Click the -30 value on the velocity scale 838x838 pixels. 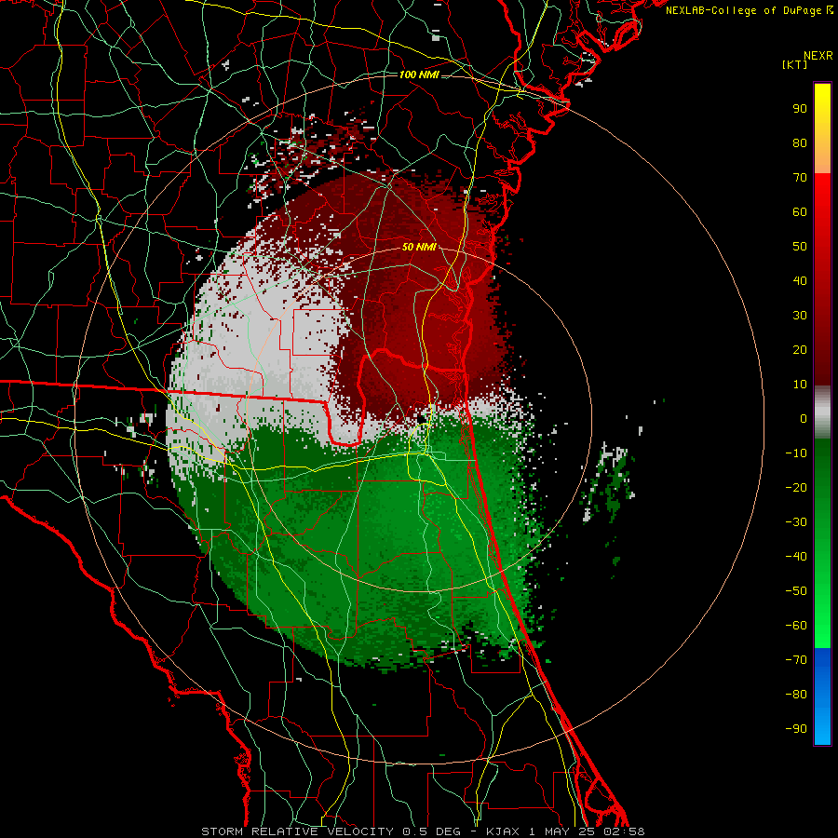point(796,522)
